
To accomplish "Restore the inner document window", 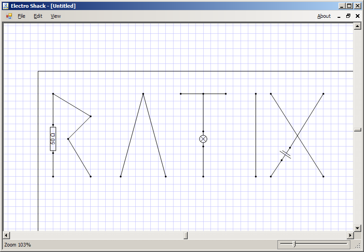I will tap(348, 16).
